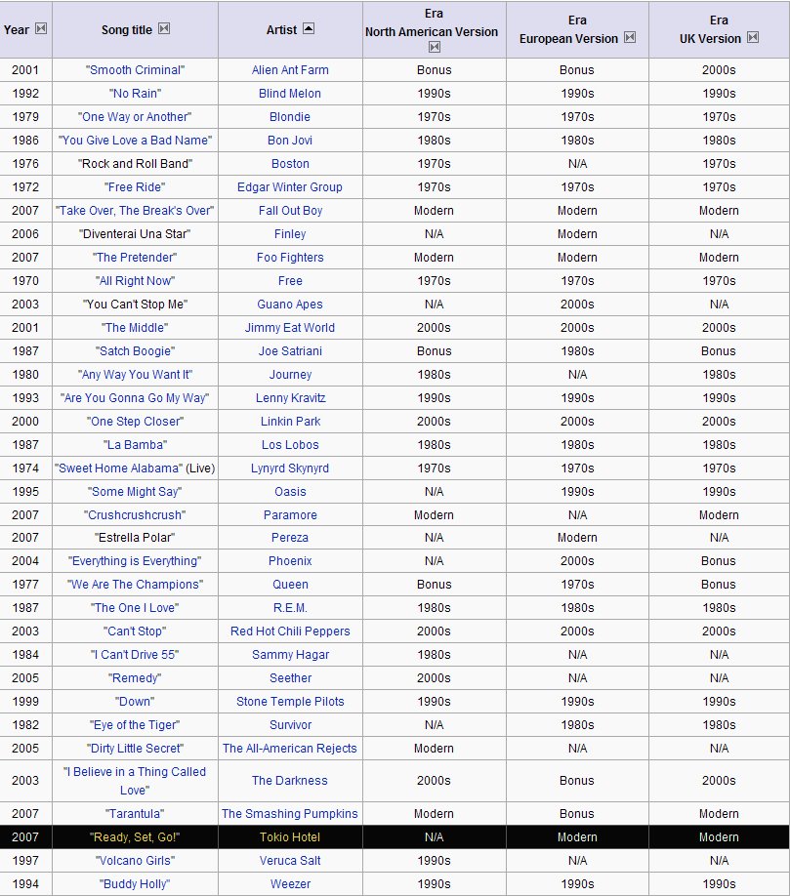Open the Boston artist link
Image resolution: width=790 pixels, height=896 pixels.
click(x=290, y=163)
